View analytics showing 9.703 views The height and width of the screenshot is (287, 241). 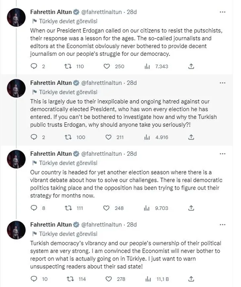click(x=147, y=208)
